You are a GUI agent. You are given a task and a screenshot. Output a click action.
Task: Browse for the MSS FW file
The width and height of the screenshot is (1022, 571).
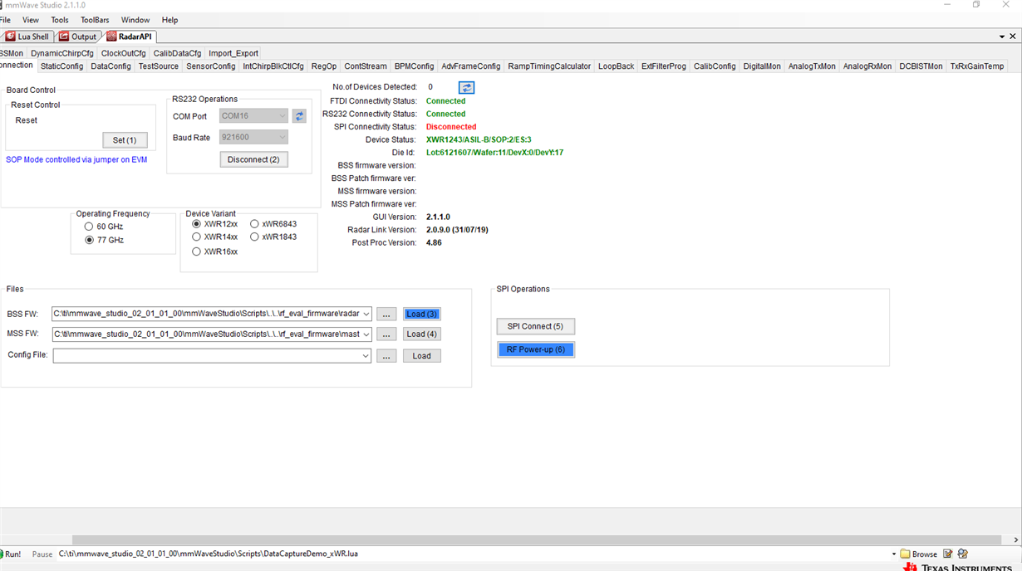[x=386, y=334]
